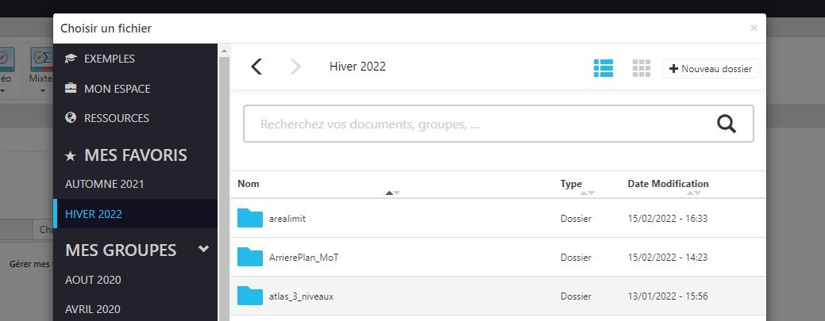Open the arealimit folder icon
Screen dimensions: 825x321
coord(250,218)
